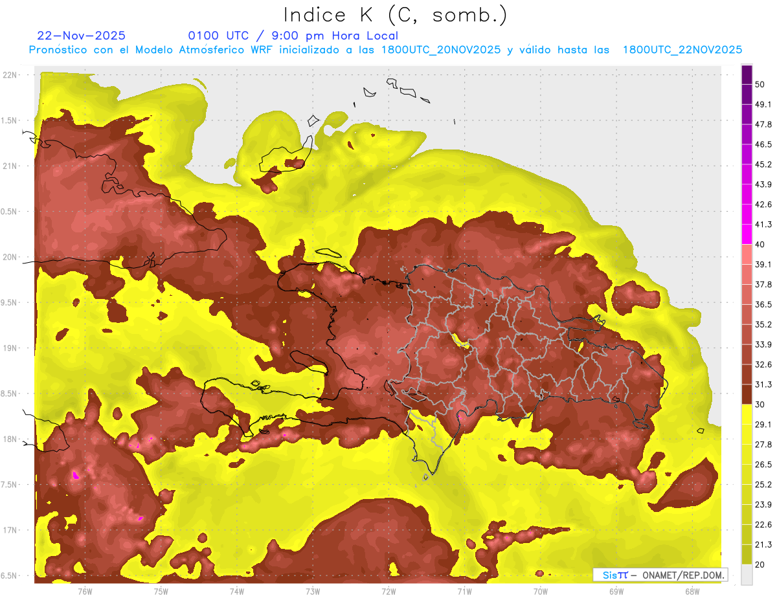
Task: Click the color scale value "41.3"
Action: click(763, 225)
